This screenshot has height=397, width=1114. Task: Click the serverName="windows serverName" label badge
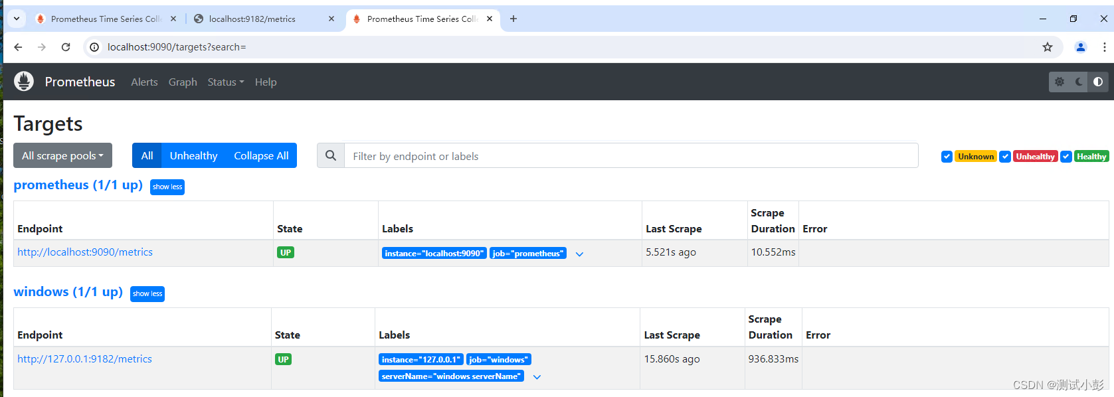pyautogui.click(x=451, y=376)
